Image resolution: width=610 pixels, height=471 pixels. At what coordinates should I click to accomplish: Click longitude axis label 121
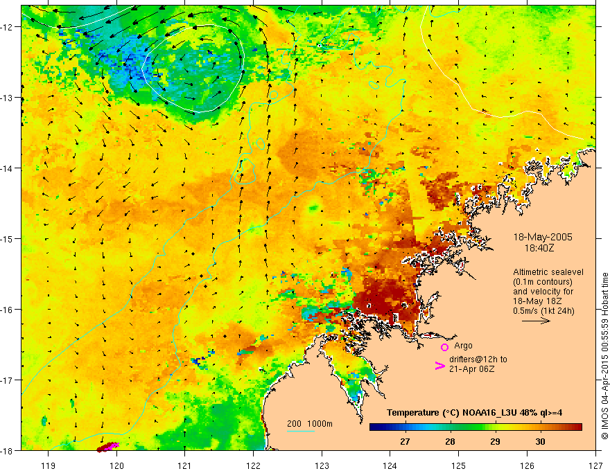(x=185, y=465)
